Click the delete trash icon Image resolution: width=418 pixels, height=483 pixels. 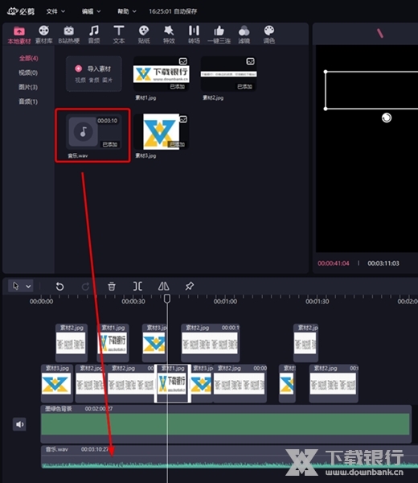112,287
